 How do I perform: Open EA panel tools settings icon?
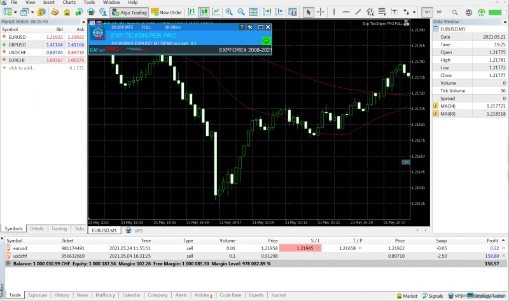250,27
